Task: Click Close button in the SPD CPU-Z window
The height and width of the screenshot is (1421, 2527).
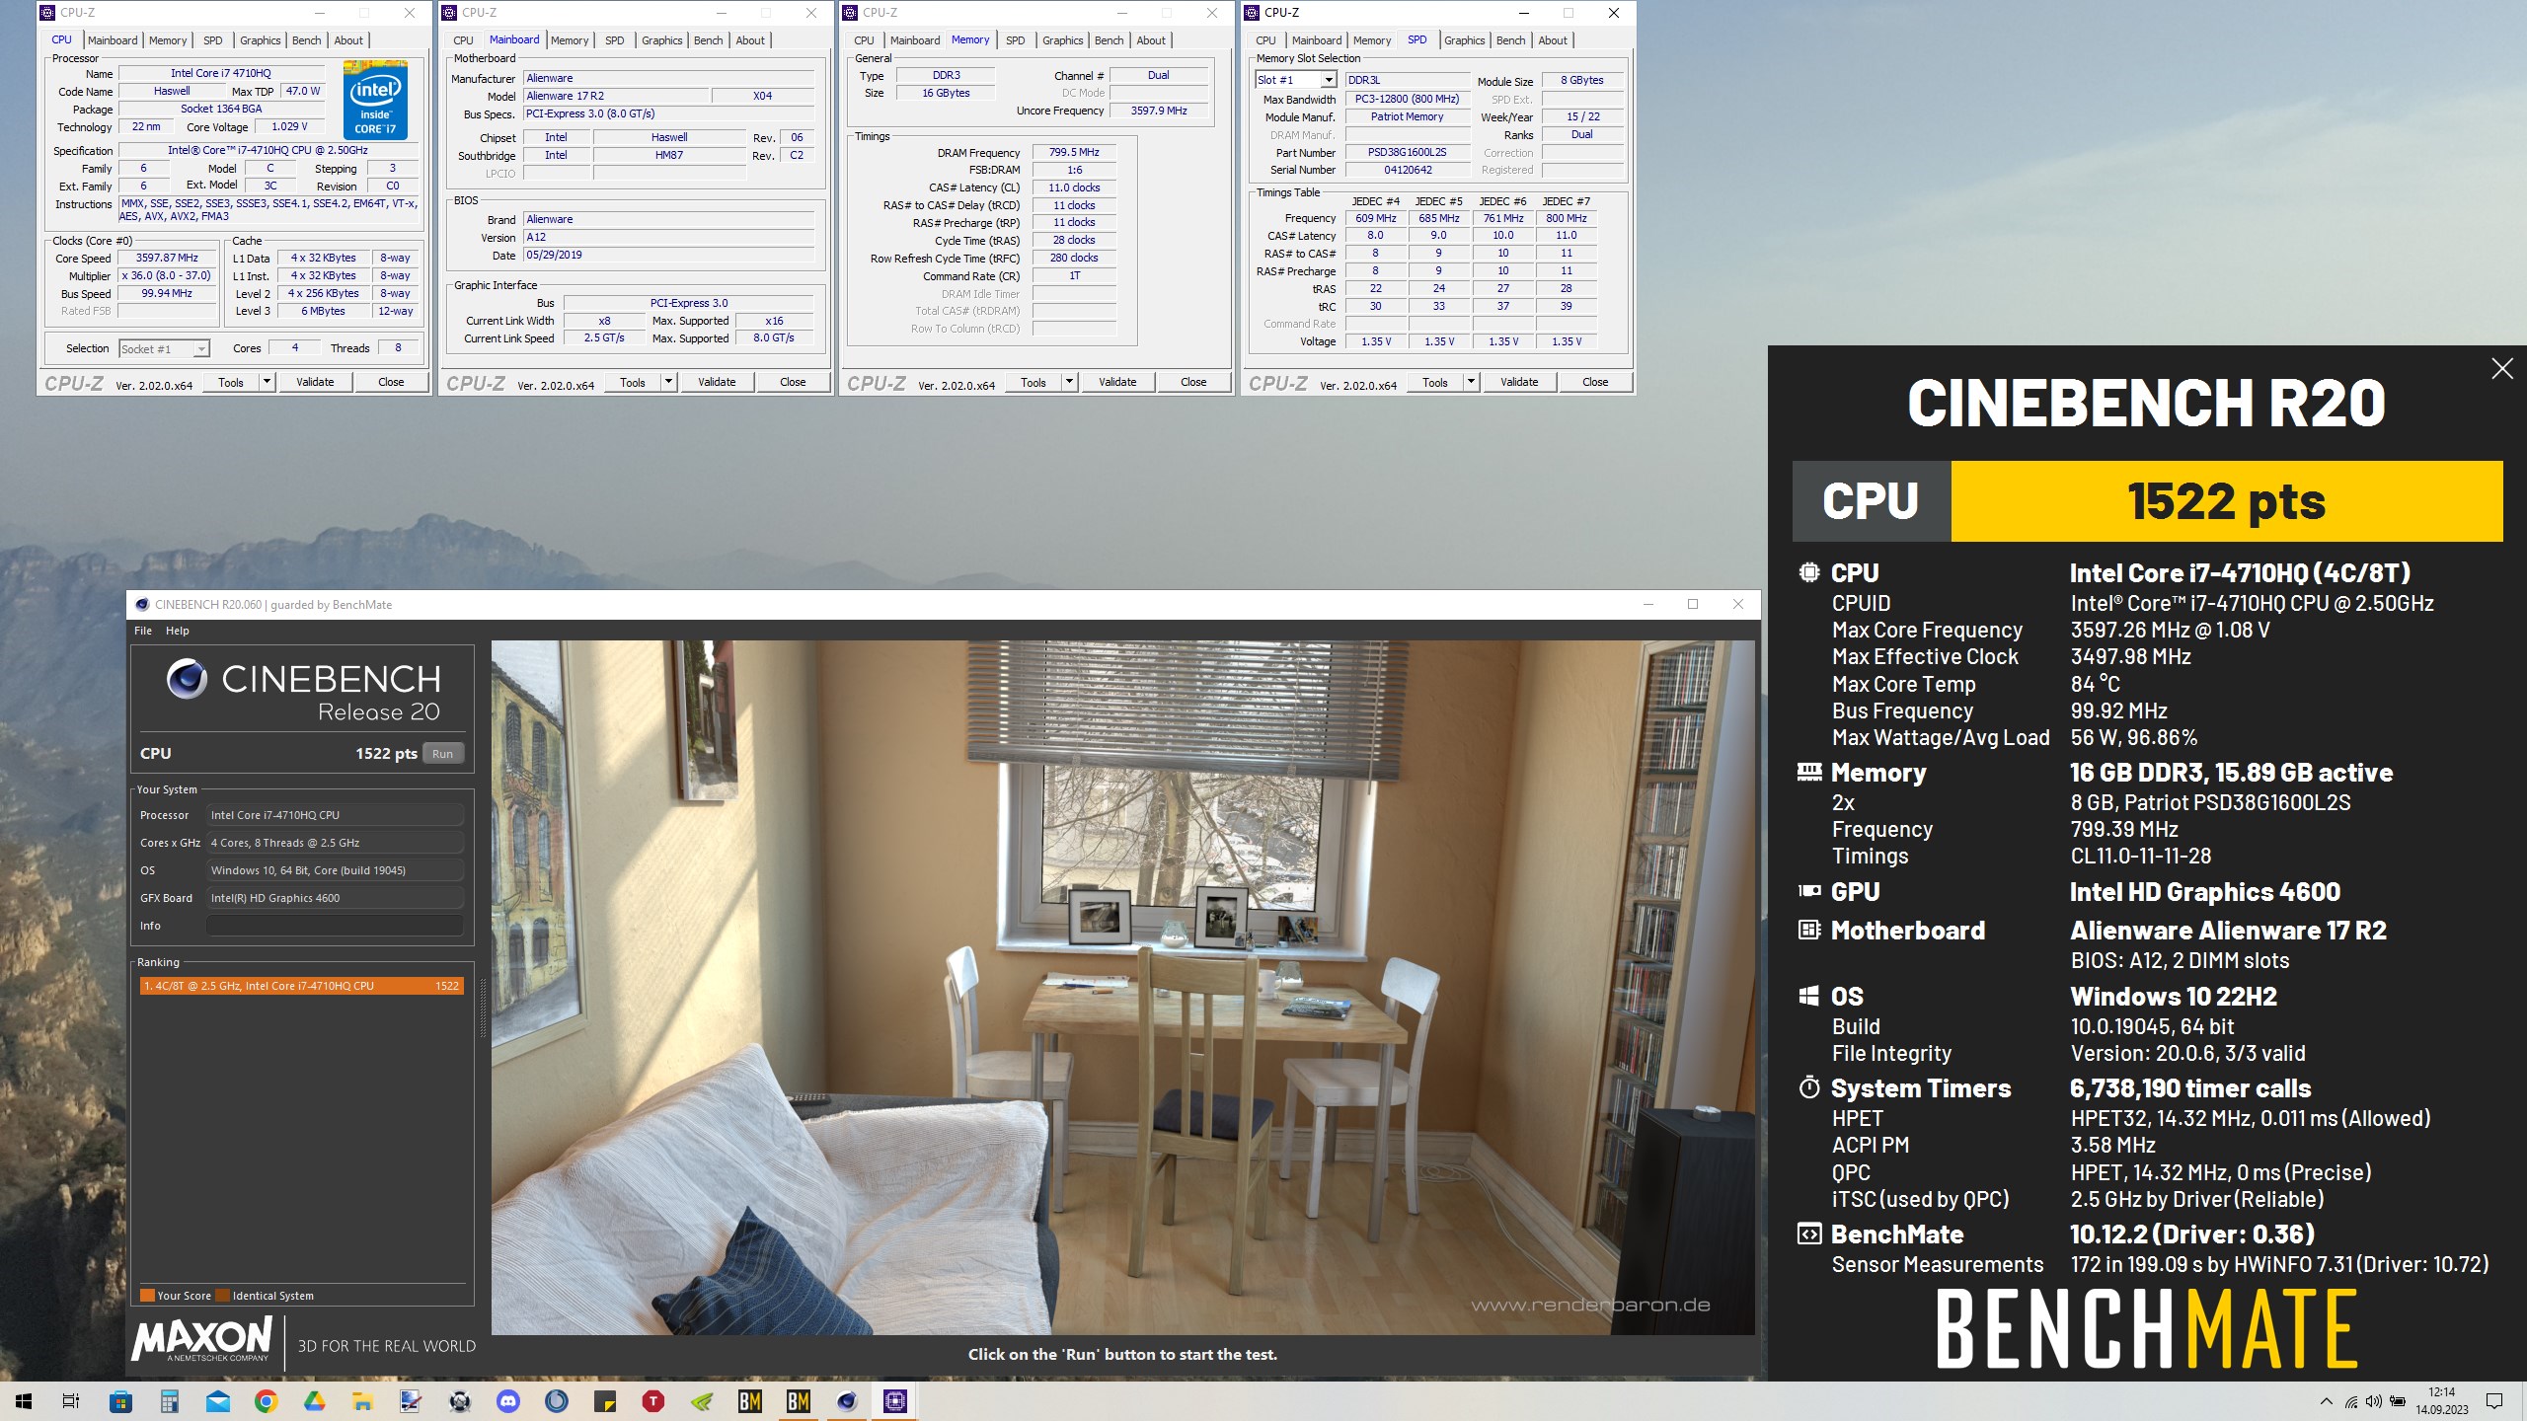Action: coord(1595,382)
